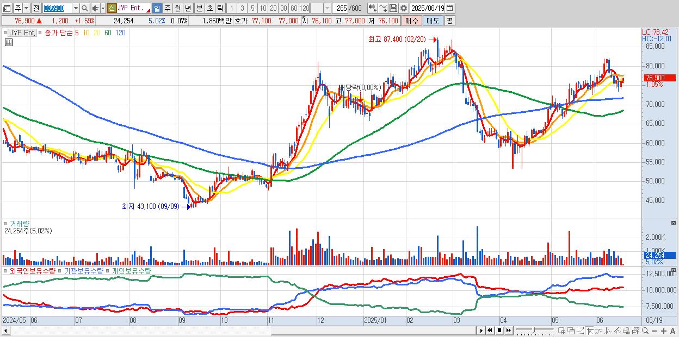Select the 년 yearly period button
This screenshot has height=337, width=679.
pos(188,8)
